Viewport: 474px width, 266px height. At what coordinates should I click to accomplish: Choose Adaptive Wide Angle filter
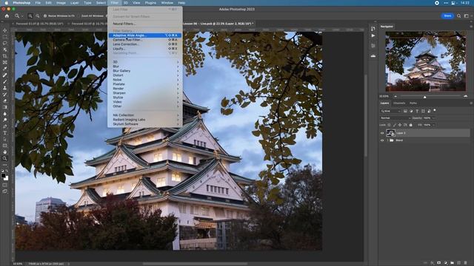coord(145,35)
